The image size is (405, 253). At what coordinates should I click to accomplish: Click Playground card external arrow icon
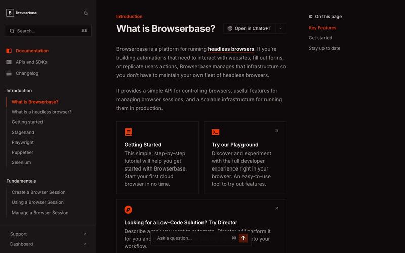(x=276, y=131)
